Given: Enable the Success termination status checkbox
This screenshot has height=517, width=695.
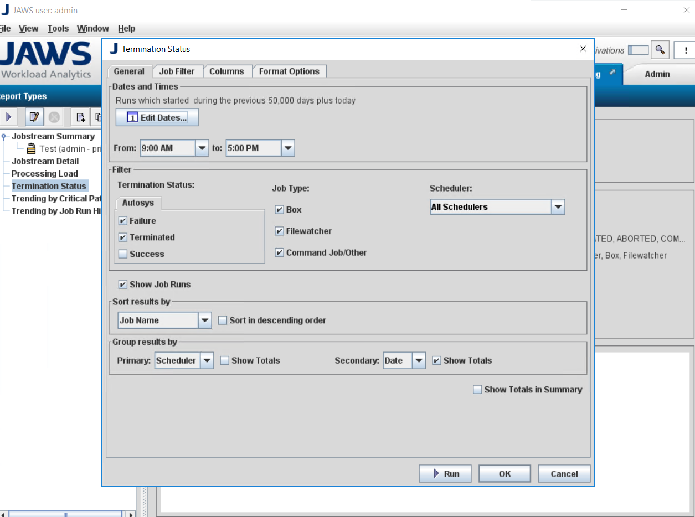Looking at the screenshot, I should coord(123,254).
